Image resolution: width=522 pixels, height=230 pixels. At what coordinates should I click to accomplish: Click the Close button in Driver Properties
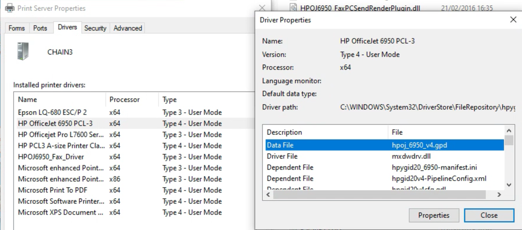tap(489, 215)
